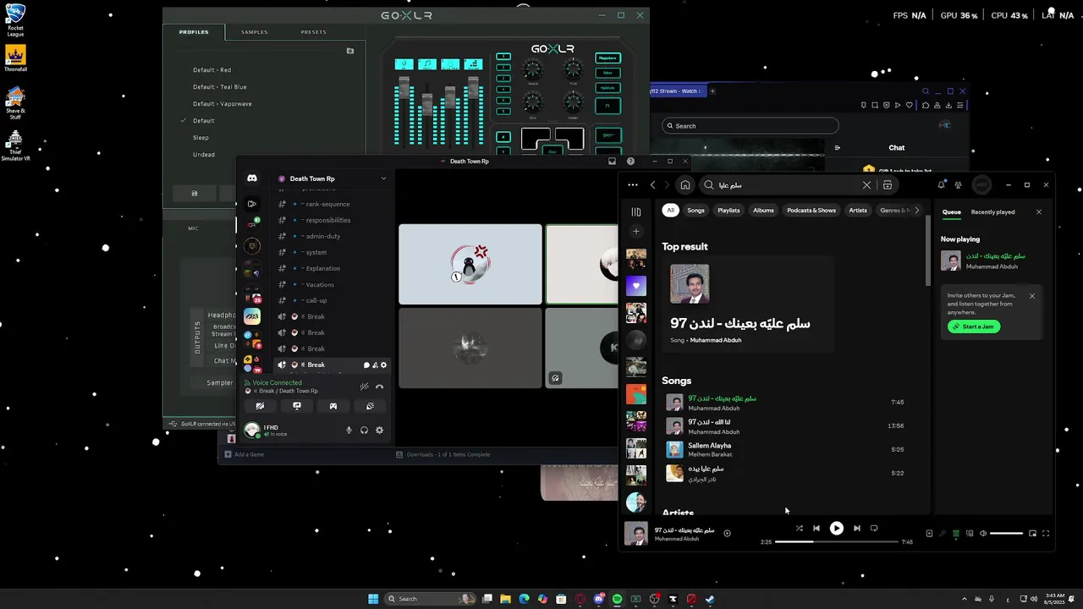Switch to GoXLR SAMPLES tab
Screen dimensions: 1083x609
coord(254,32)
